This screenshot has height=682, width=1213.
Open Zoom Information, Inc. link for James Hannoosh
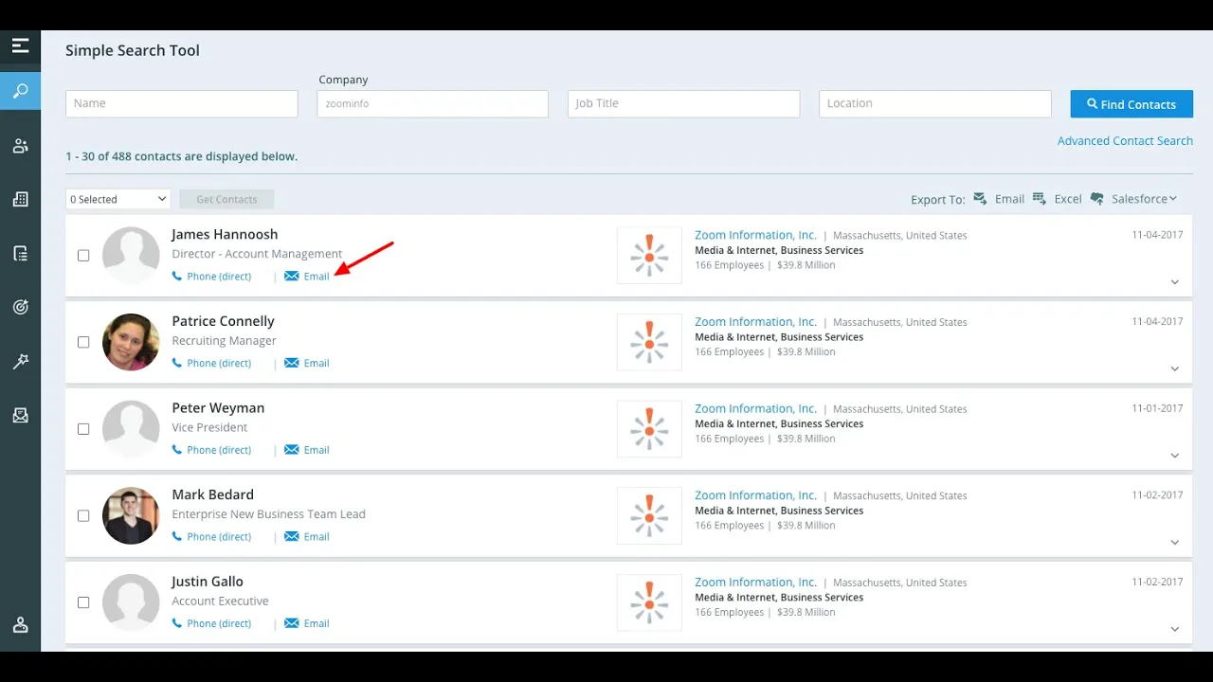(x=755, y=235)
